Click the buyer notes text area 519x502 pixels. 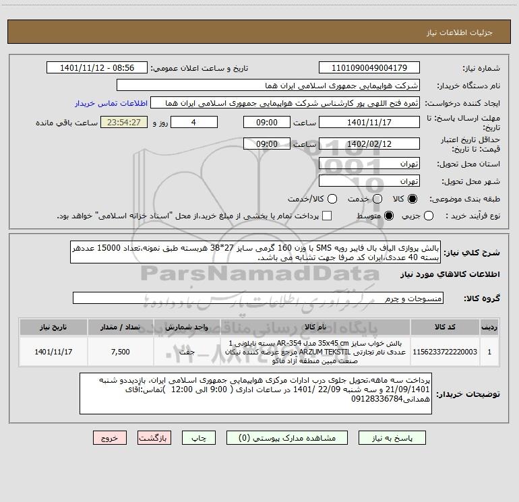255,394
